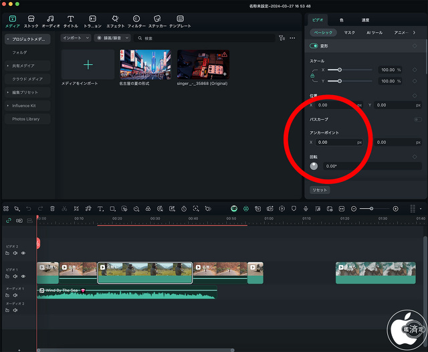Click the メディアをインポート import tile
Viewport: 428px width, 352px height.
[88, 66]
